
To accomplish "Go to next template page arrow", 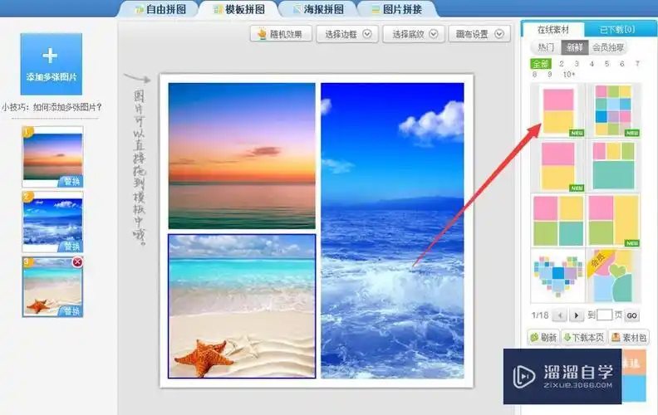I will pyautogui.click(x=576, y=315).
